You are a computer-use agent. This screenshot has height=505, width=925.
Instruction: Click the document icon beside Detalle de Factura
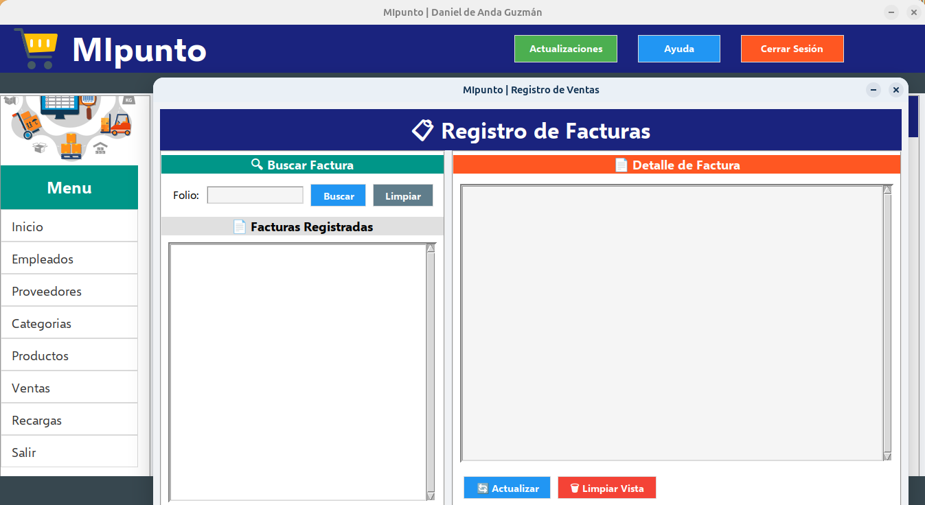click(x=621, y=165)
